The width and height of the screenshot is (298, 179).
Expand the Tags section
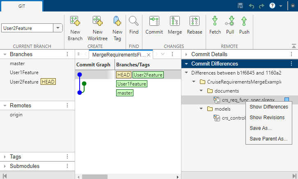coord(5,156)
